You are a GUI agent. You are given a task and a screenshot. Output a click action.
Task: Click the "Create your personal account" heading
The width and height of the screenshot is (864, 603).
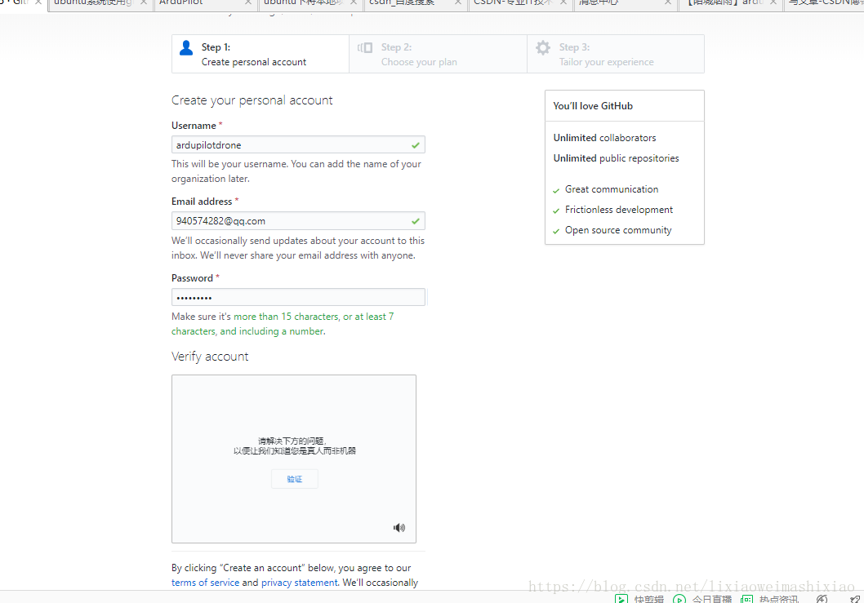(252, 100)
